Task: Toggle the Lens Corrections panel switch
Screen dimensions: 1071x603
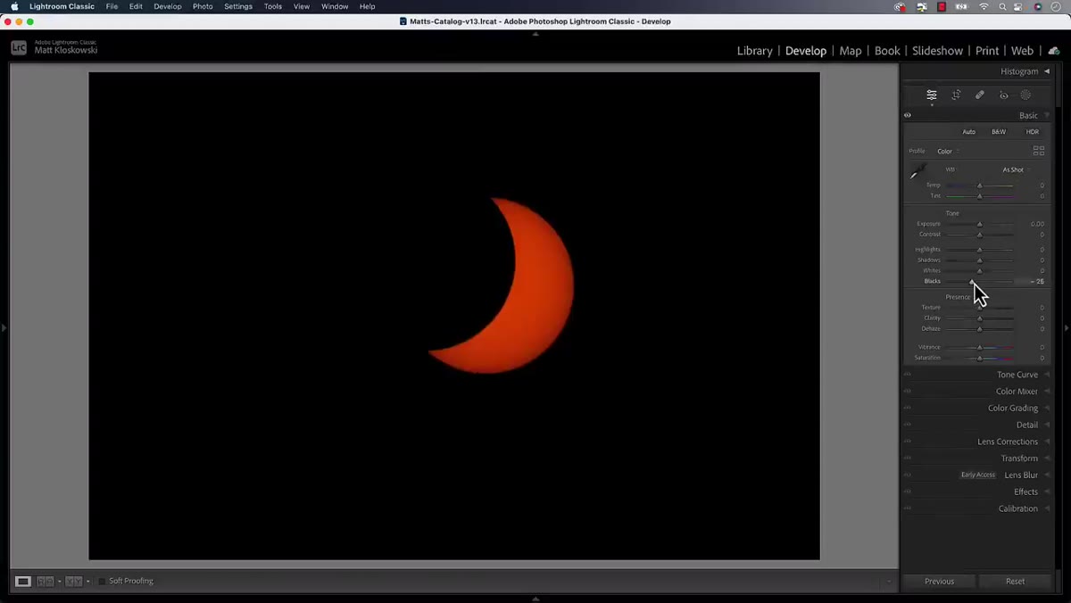Action: pyautogui.click(x=908, y=442)
